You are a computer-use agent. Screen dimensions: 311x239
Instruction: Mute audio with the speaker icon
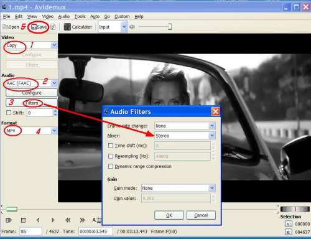tap(132, 27)
